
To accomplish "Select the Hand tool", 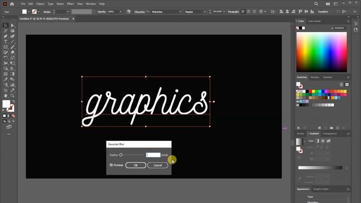I will pyautogui.click(x=6, y=96).
